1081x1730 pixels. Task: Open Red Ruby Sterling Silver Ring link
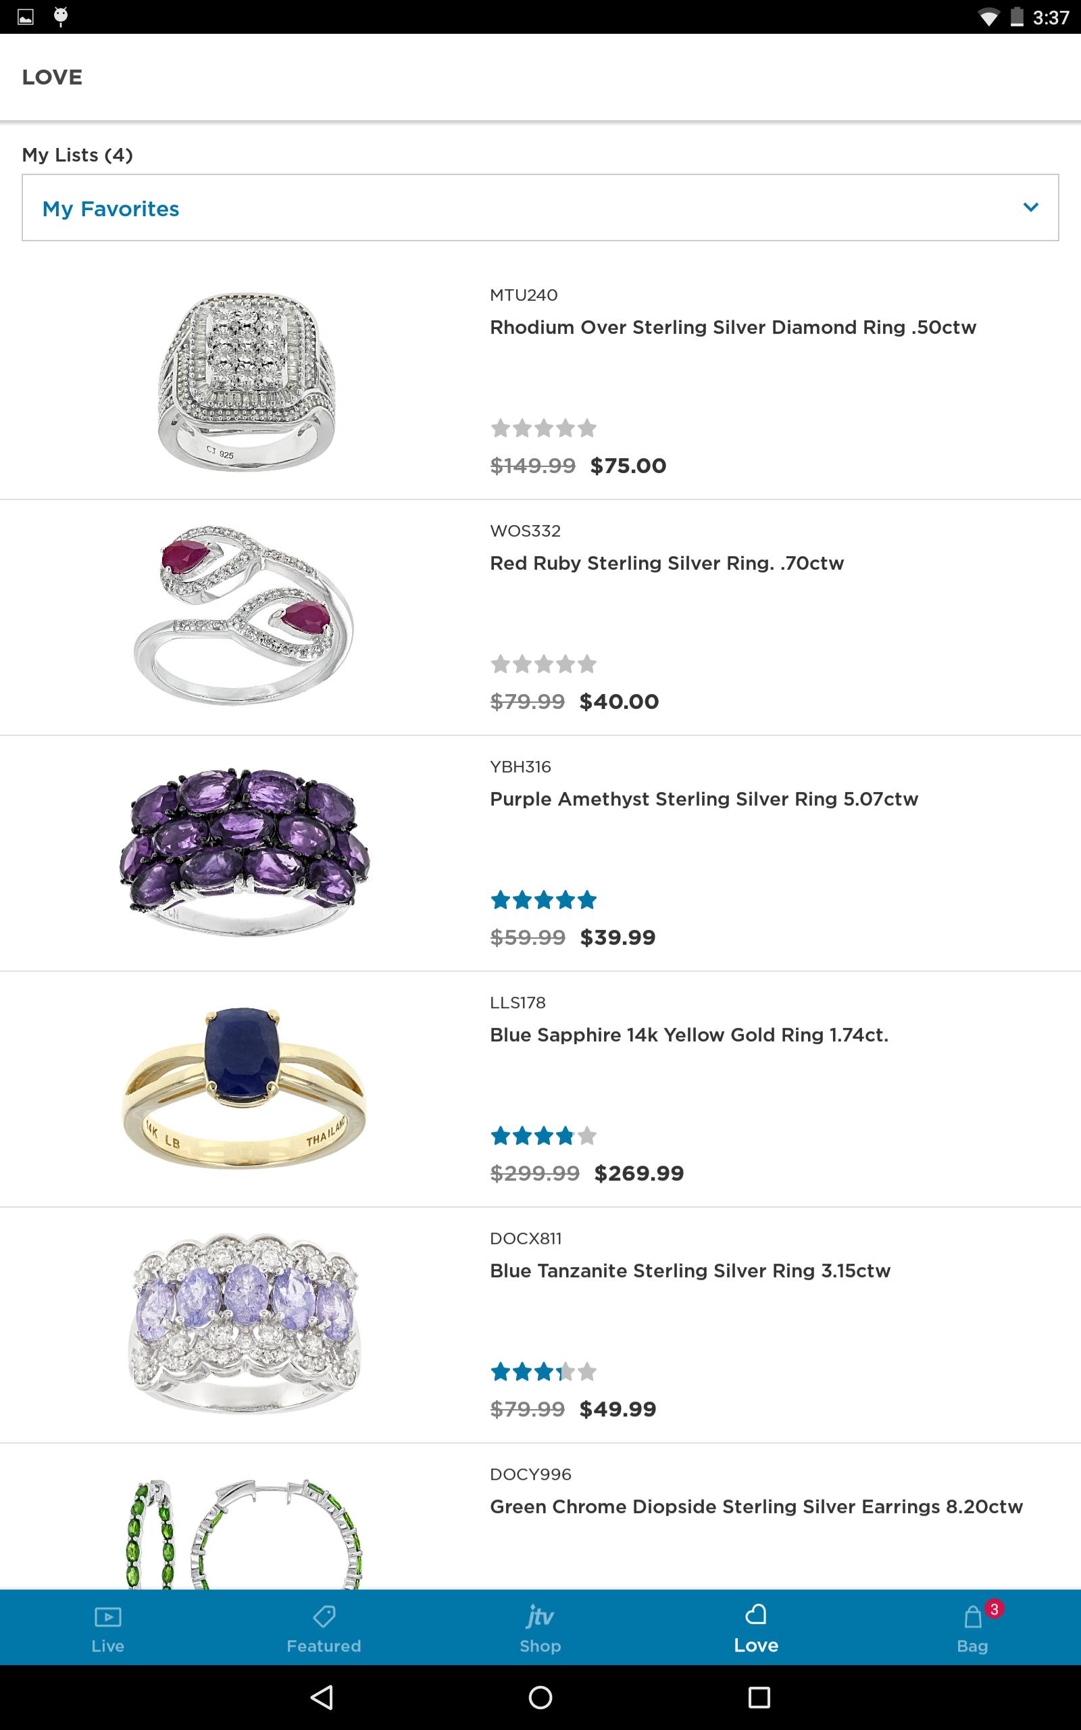click(x=666, y=564)
